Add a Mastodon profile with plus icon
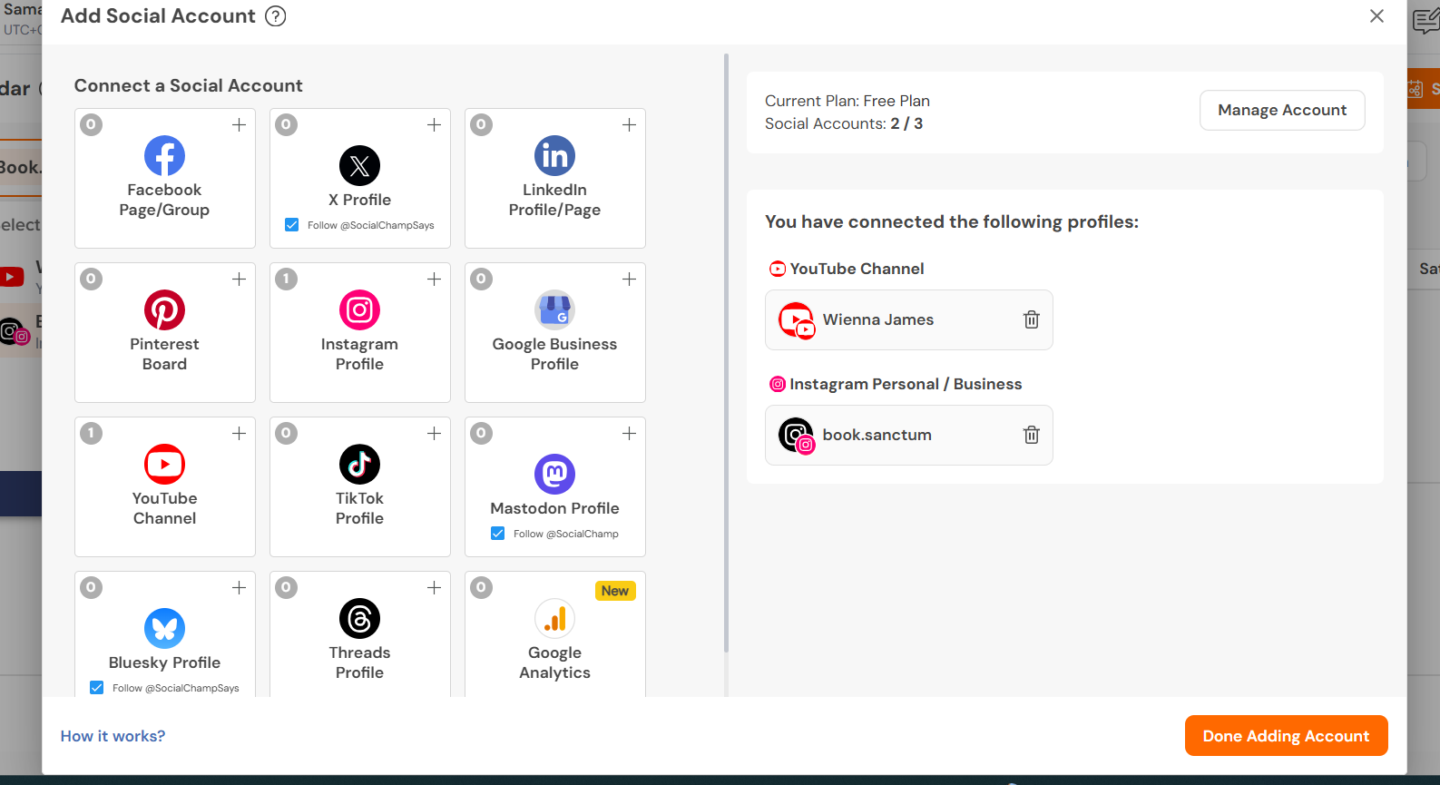 coord(629,434)
